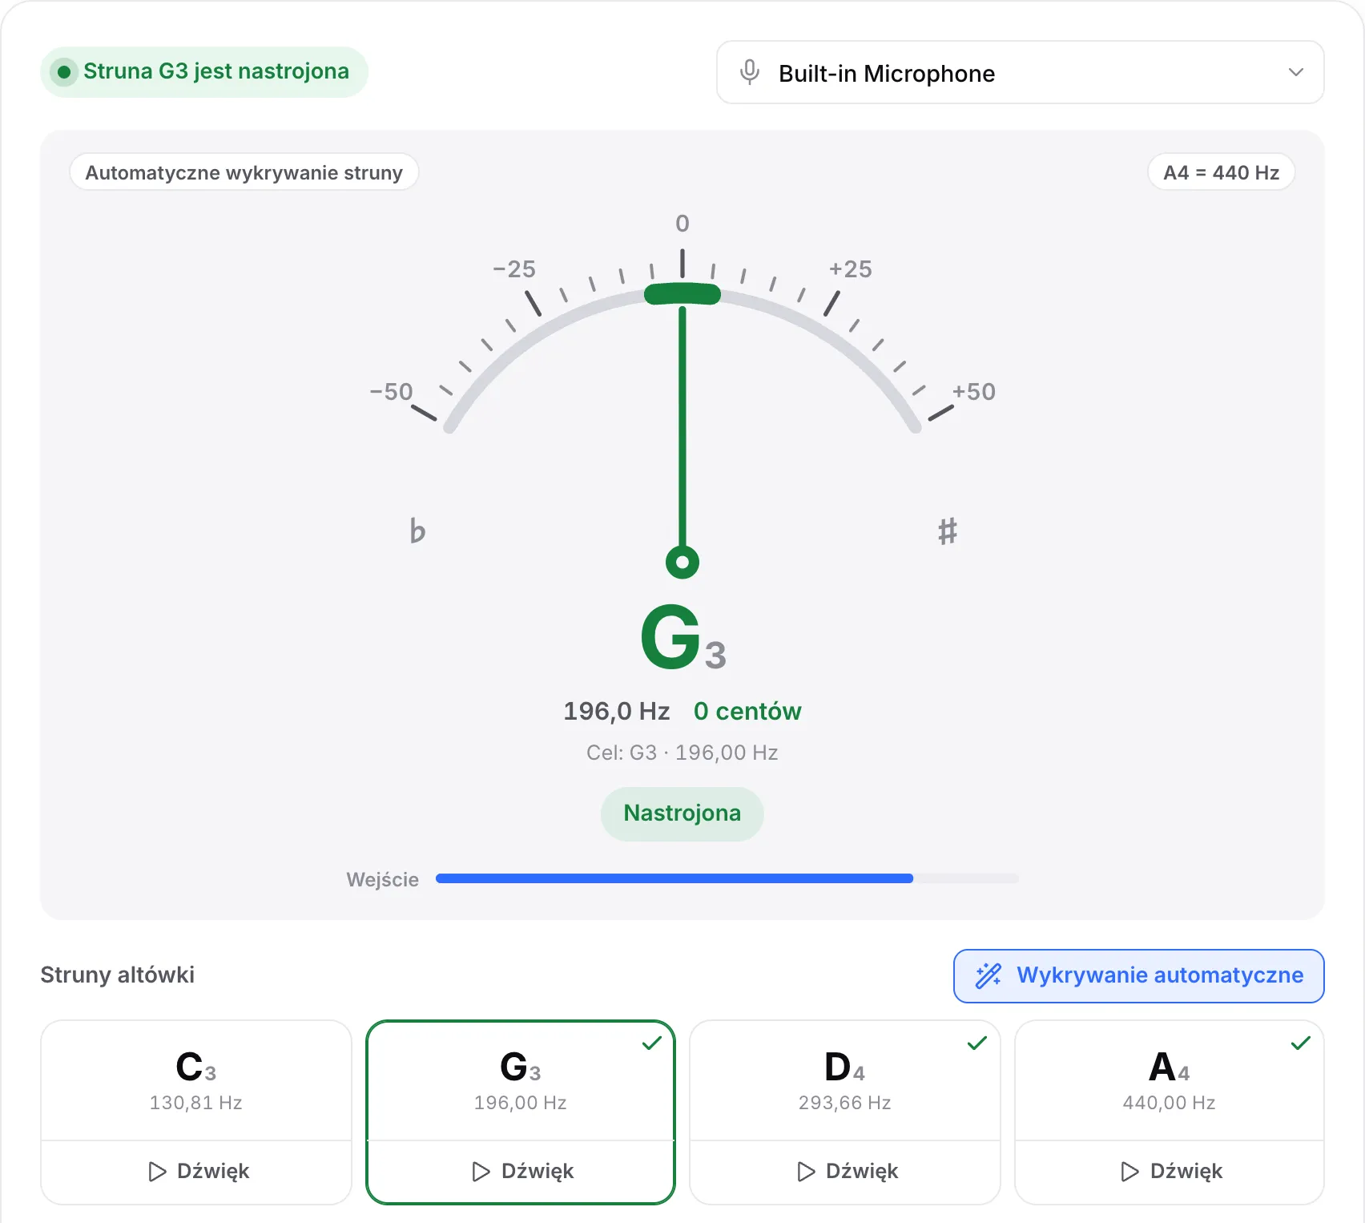This screenshot has width=1365, height=1223.
Task: Click the sharp symbol on the tuner gauge
Action: click(x=948, y=531)
